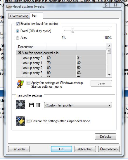Close the Low-level system tweaks dialog
Image resolution: width=128 pixels, height=160 pixels.
[x=116, y=5]
